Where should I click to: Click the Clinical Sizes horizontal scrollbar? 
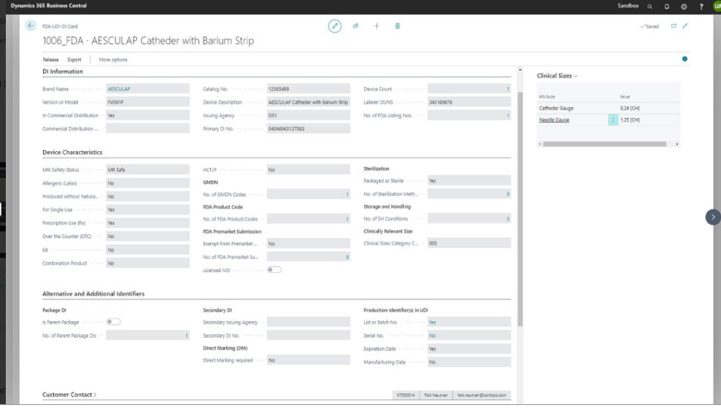tap(604, 144)
